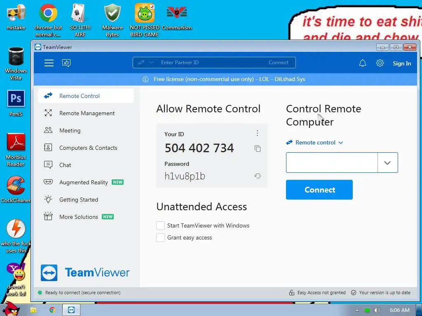
Task: Click 'Ready to connect' status text
Action: tap(82, 293)
